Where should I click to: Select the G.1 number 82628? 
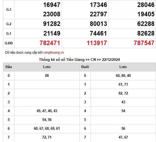coord(146,33)
